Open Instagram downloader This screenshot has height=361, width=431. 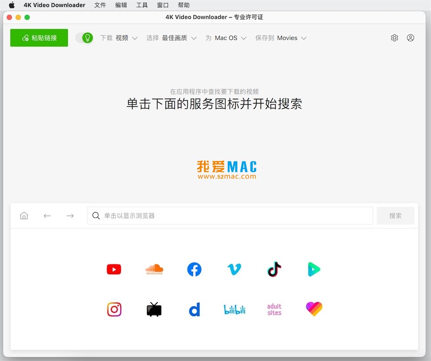pyautogui.click(x=114, y=309)
